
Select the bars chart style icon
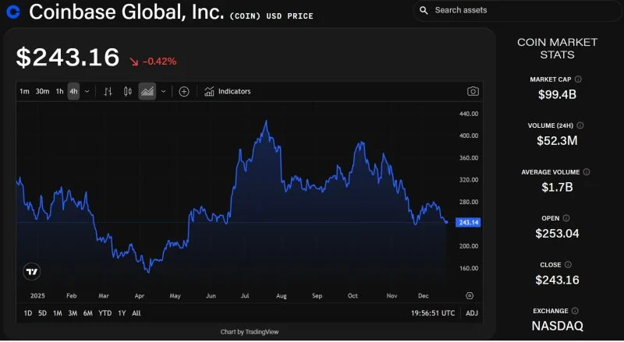pos(108,91)
